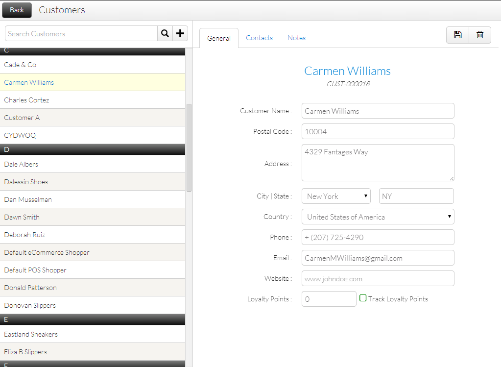Expand the Country dropdown

378,217
